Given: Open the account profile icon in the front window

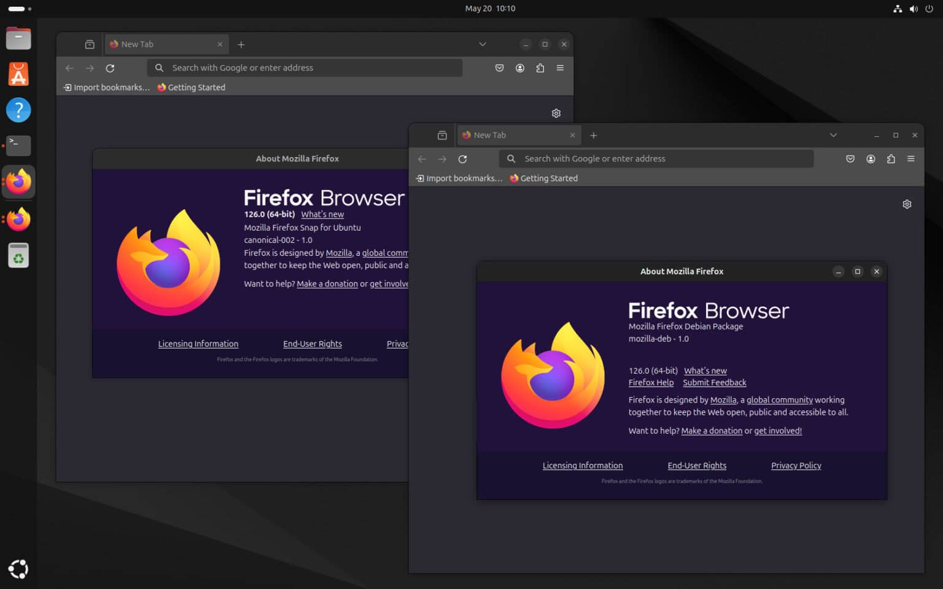Looking at the screenshot, I should tap(871, 158).
